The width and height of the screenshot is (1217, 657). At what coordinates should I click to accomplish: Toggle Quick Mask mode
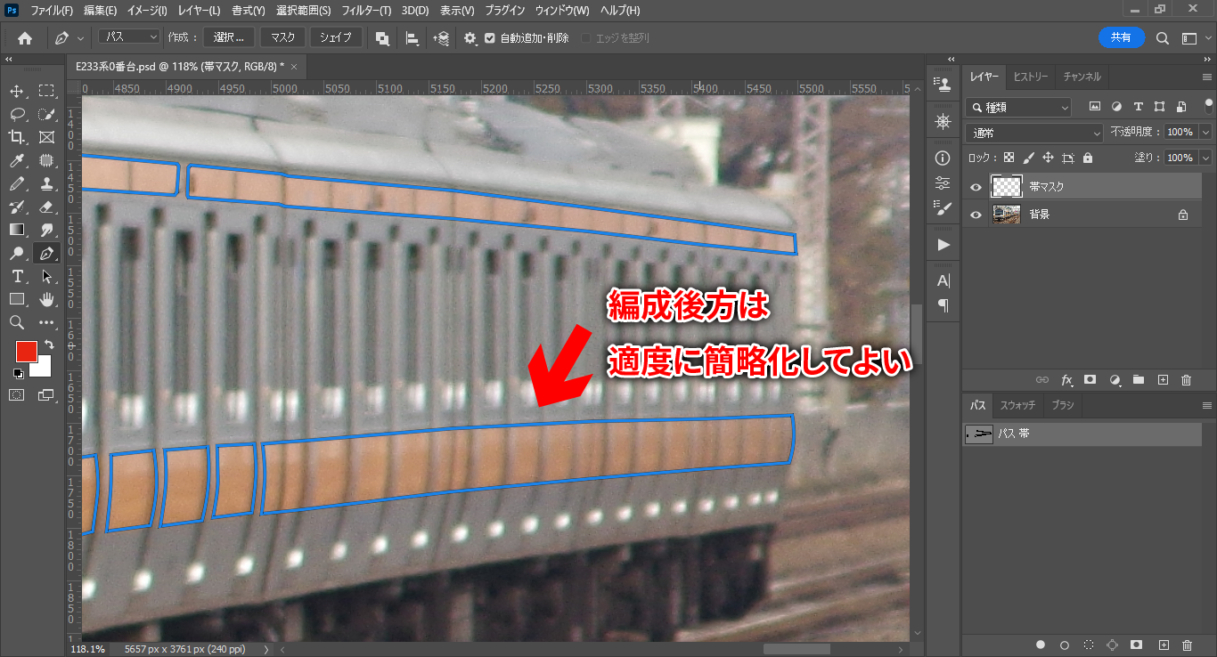17,394
